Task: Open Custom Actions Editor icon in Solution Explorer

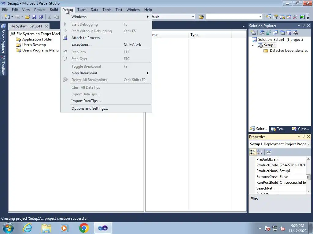Action: [289, 33]
